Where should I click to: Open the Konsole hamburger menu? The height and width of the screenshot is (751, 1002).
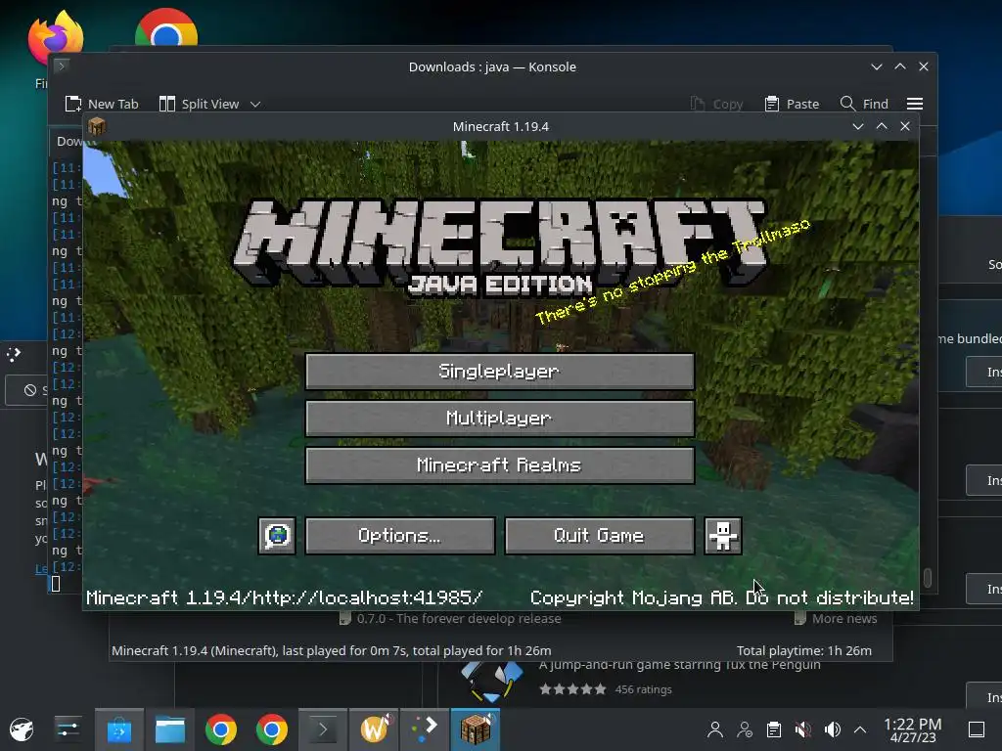(915, 104)
